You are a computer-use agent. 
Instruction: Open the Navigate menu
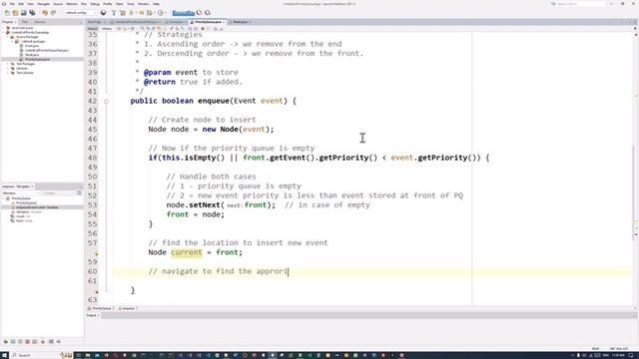[x=43, y=4]
